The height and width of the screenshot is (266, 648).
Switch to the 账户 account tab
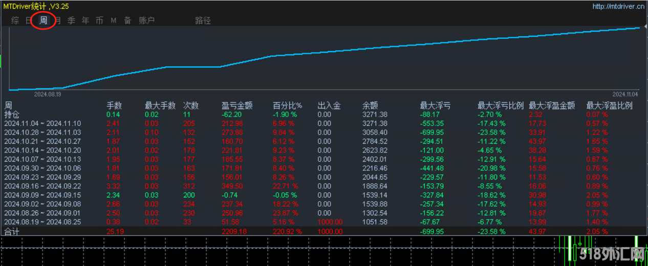coord(147,20)
